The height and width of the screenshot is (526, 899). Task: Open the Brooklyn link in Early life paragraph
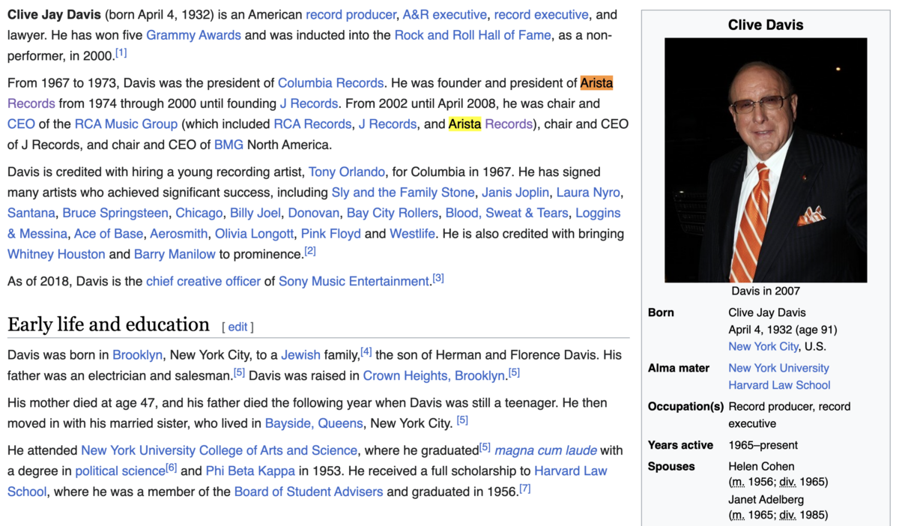point(138,354)
